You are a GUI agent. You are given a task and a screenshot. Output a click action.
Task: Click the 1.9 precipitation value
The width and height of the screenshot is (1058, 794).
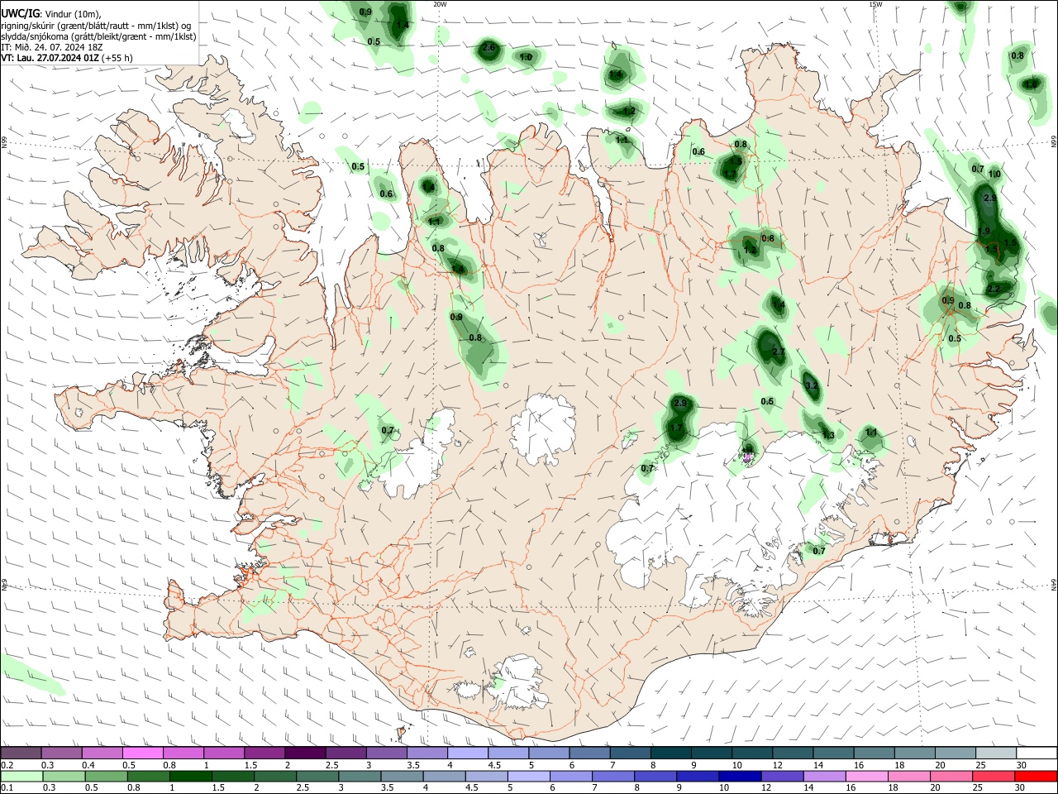pyautogui.click(x=984, y=231)
